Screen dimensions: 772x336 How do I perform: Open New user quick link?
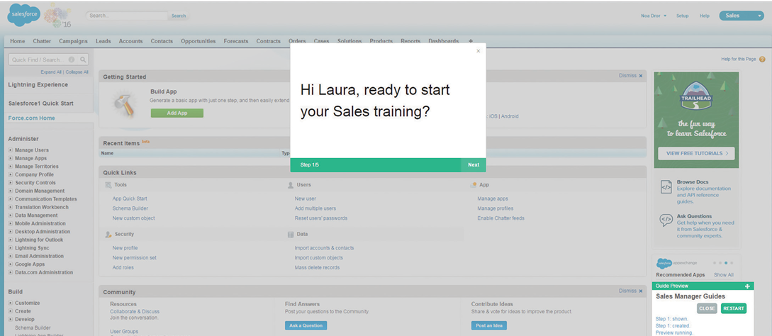pos(306,198)
